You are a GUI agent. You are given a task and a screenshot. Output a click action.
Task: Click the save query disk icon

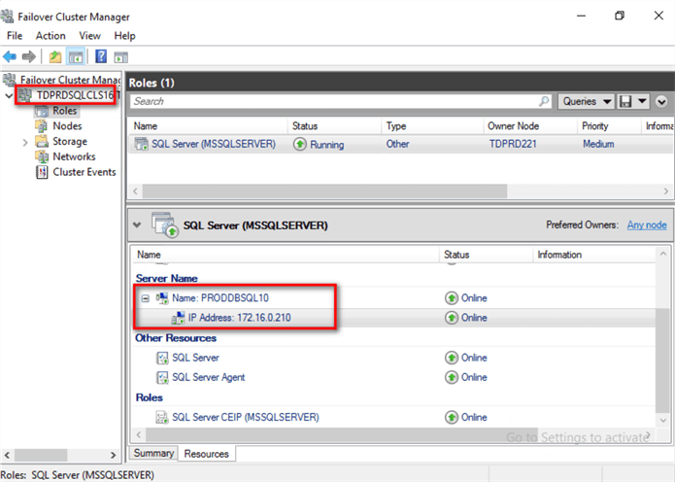625,102
